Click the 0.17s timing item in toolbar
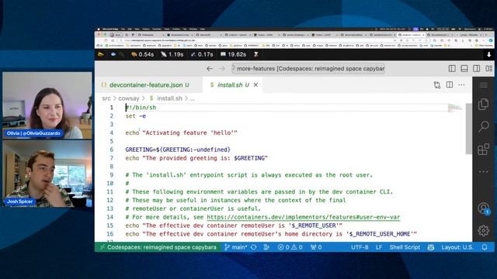This screenshot has width=497, height=279. (x=202, y=54)
